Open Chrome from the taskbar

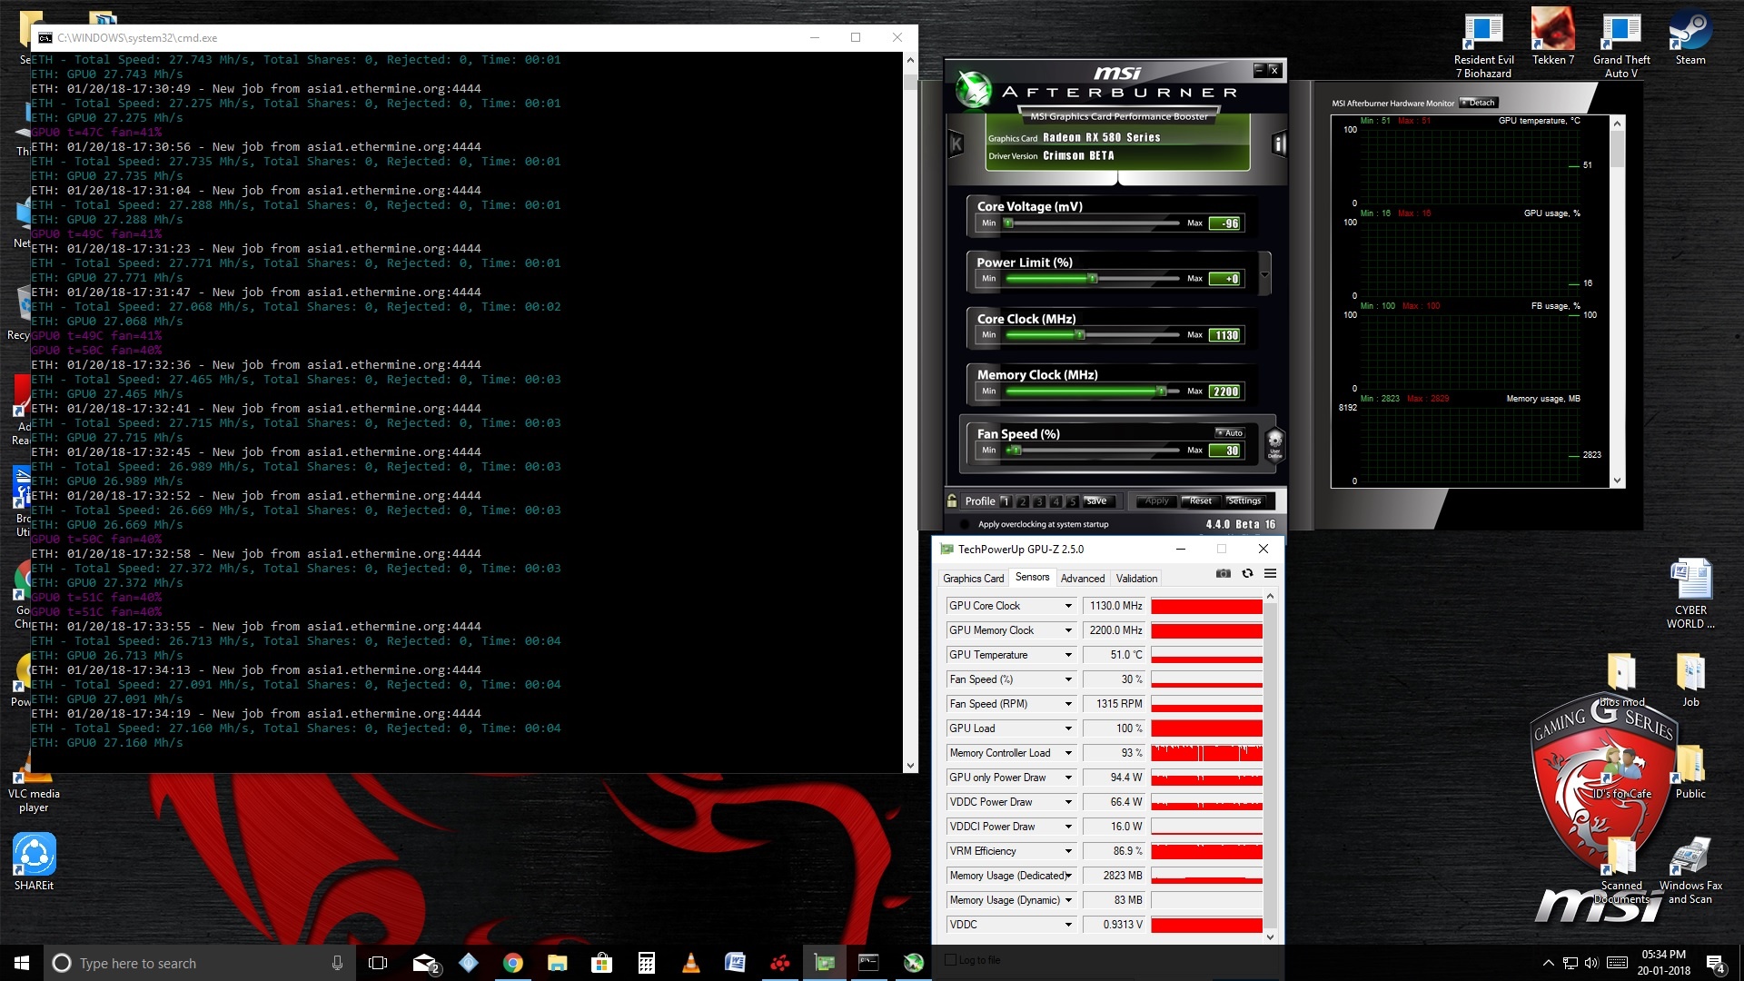[513, 963]
